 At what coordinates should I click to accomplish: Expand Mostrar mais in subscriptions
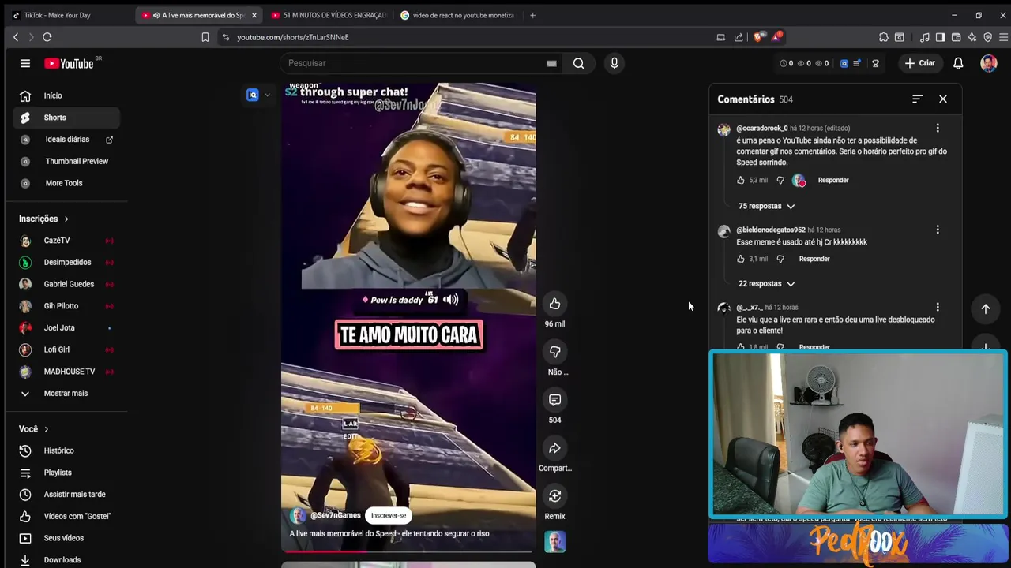(x=66, y=393)
